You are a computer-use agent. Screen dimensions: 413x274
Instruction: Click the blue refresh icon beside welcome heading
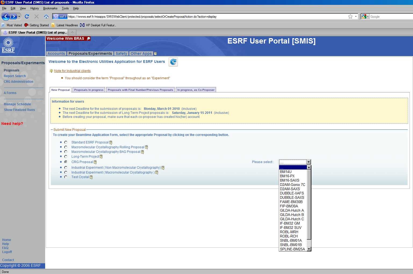pos(173,62)
